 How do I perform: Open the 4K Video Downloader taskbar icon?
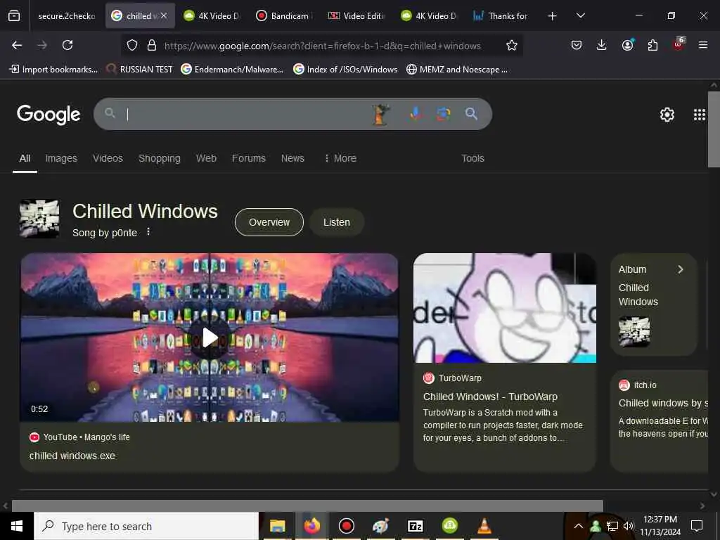coord(449,525)
